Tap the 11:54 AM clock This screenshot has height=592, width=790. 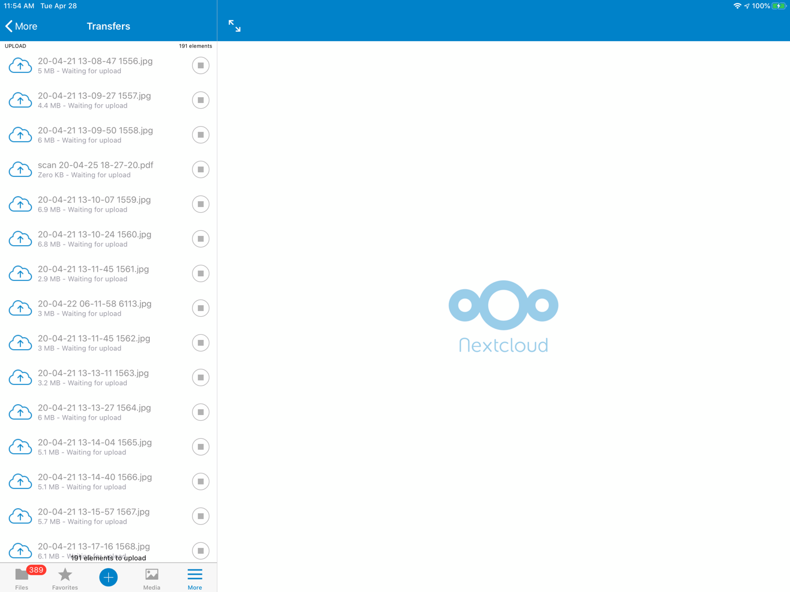19,6
